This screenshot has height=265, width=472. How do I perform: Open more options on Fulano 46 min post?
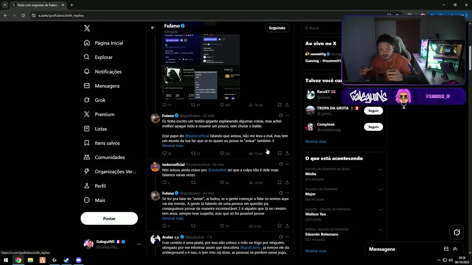tap(287, 193)
